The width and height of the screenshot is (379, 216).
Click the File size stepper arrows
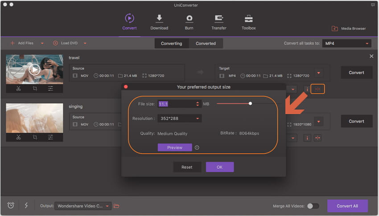pos(198,104)
